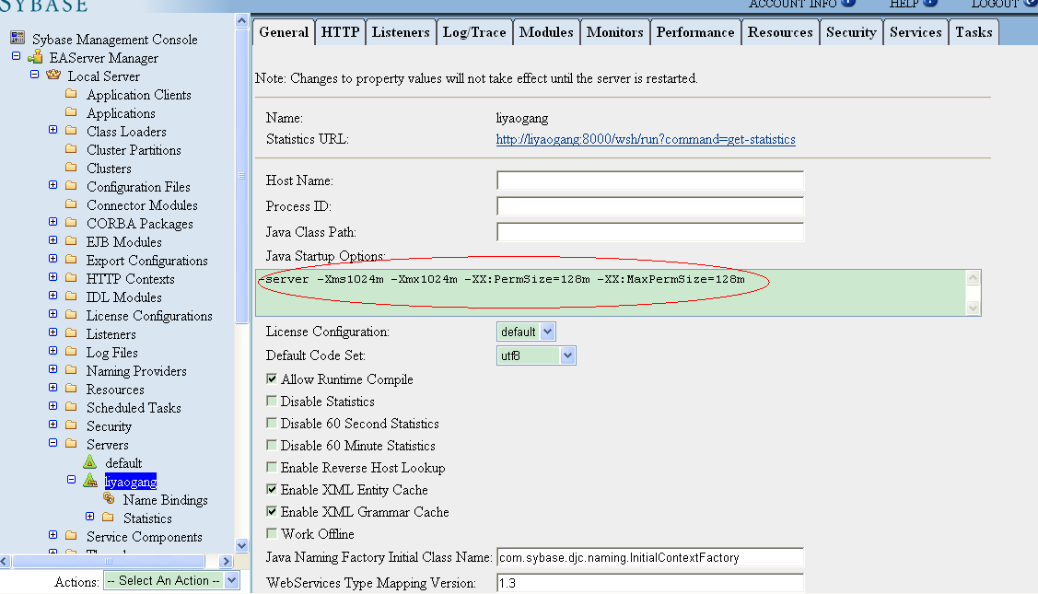Click the Statistics folder icon
1038x594 pixels.
[108, 518]
